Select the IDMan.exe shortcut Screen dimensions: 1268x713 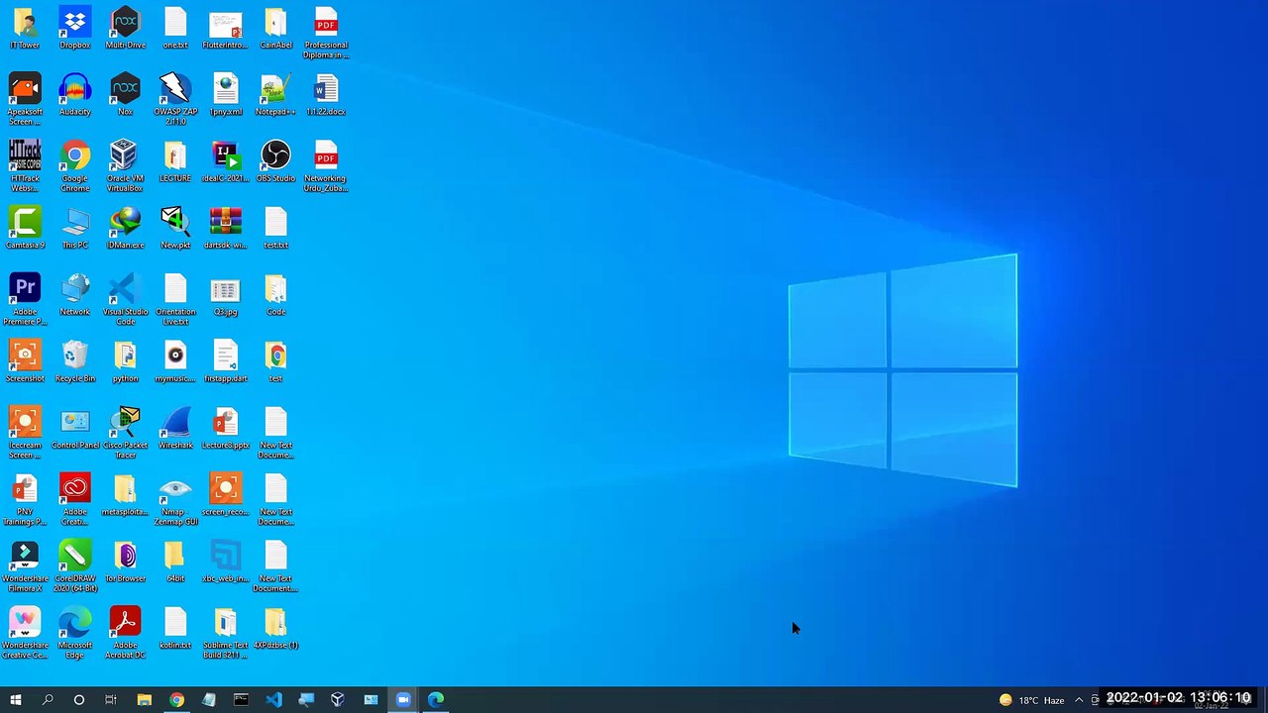click(x=125, y=228)
